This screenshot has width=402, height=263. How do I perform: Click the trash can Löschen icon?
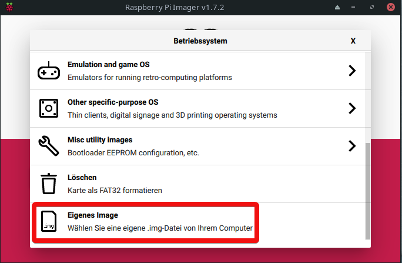[x=49, y=184]
